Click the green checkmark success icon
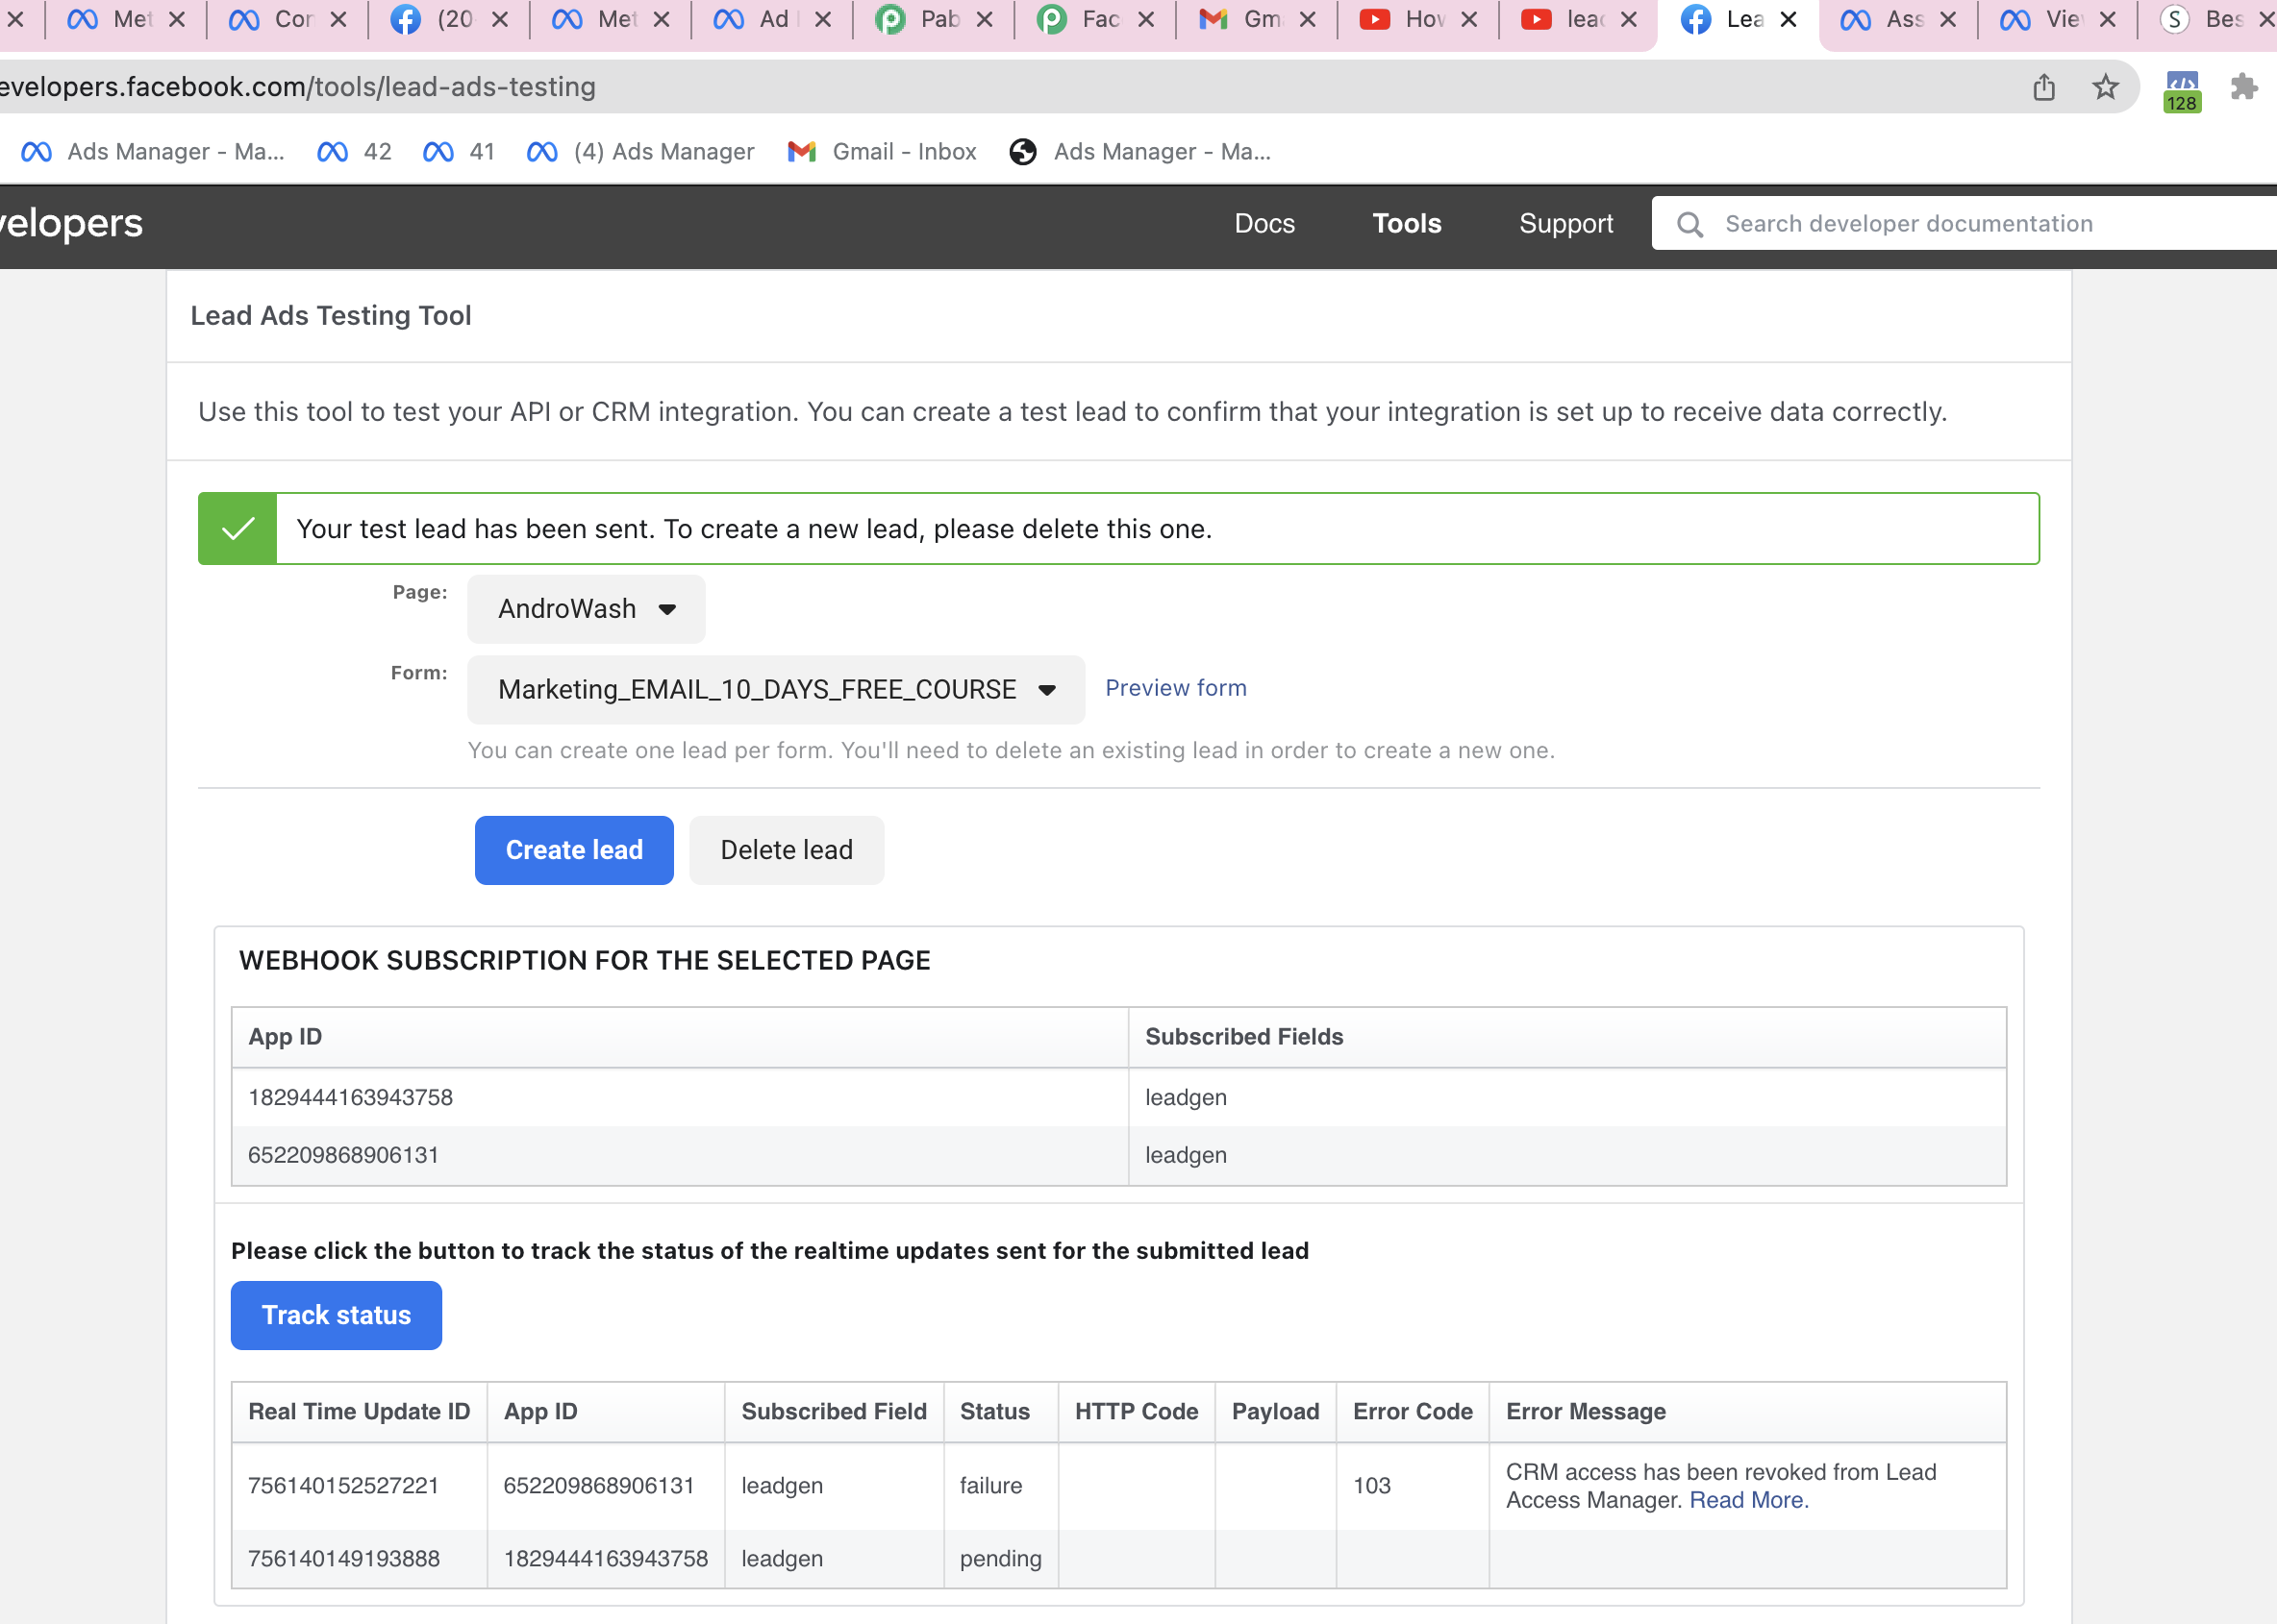Screen dimensions: 2277x1624 [238, 529]
